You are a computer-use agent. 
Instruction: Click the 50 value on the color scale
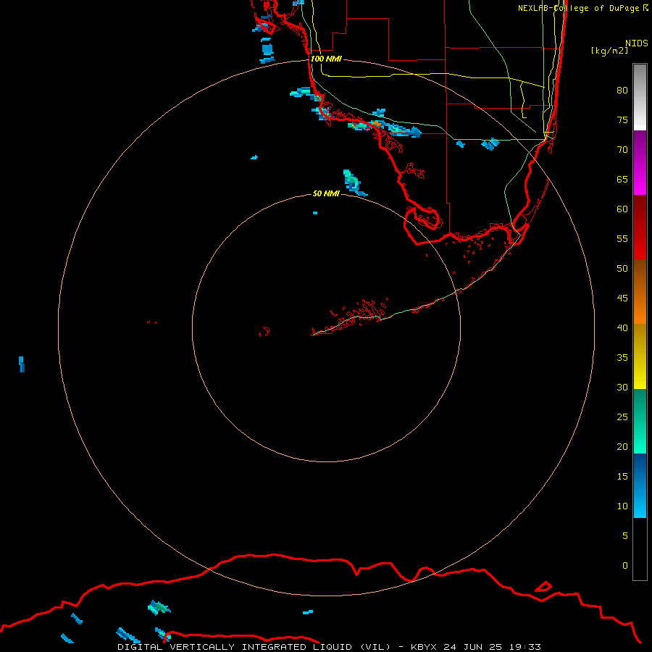point(622,268)
